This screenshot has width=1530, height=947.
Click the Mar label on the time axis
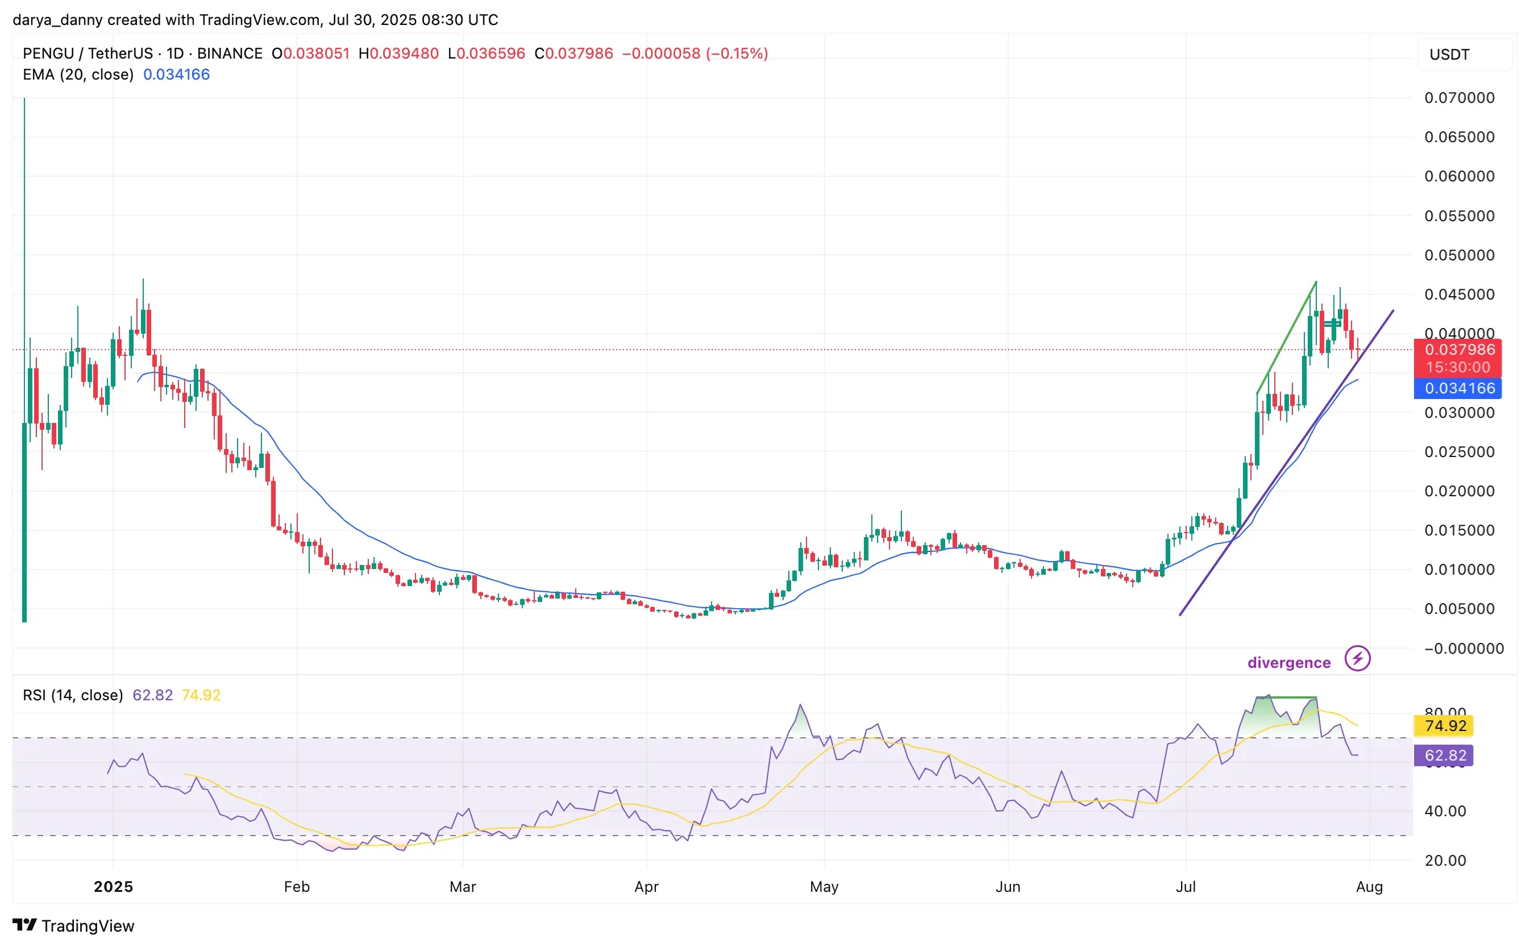(463, 886)
